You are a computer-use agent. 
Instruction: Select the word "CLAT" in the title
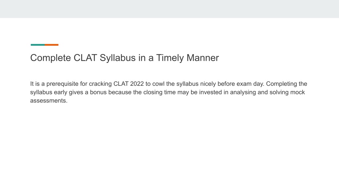[x=85, y=58]
